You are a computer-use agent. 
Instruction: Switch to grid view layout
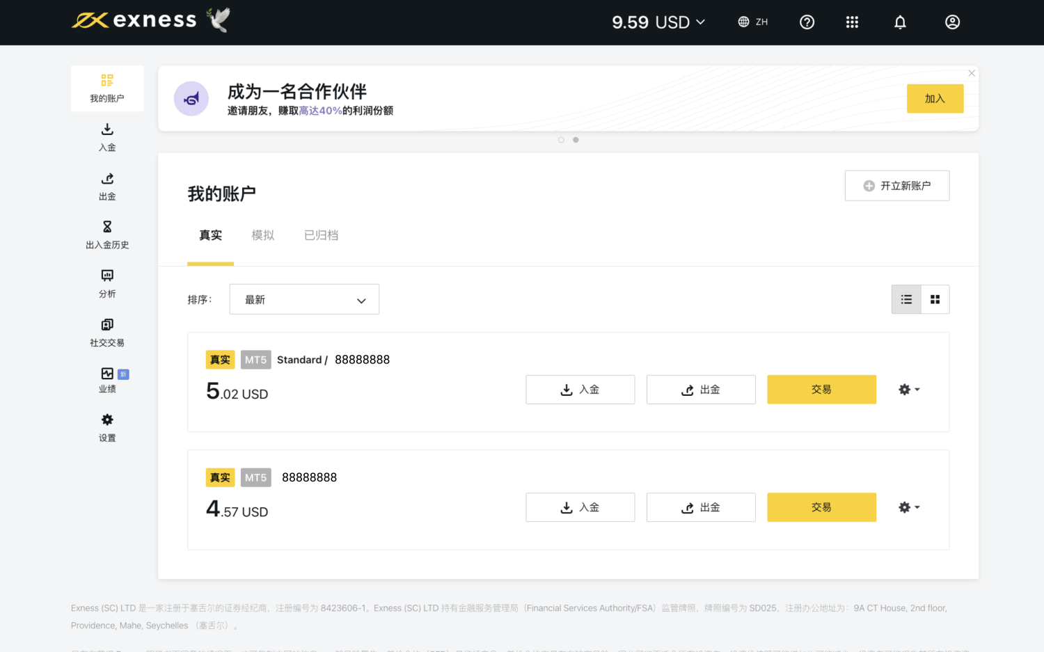point(935,299)
